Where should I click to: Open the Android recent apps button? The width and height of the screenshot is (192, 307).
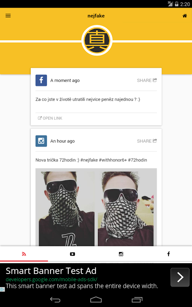pyautogui.click(x=137, y=300)
